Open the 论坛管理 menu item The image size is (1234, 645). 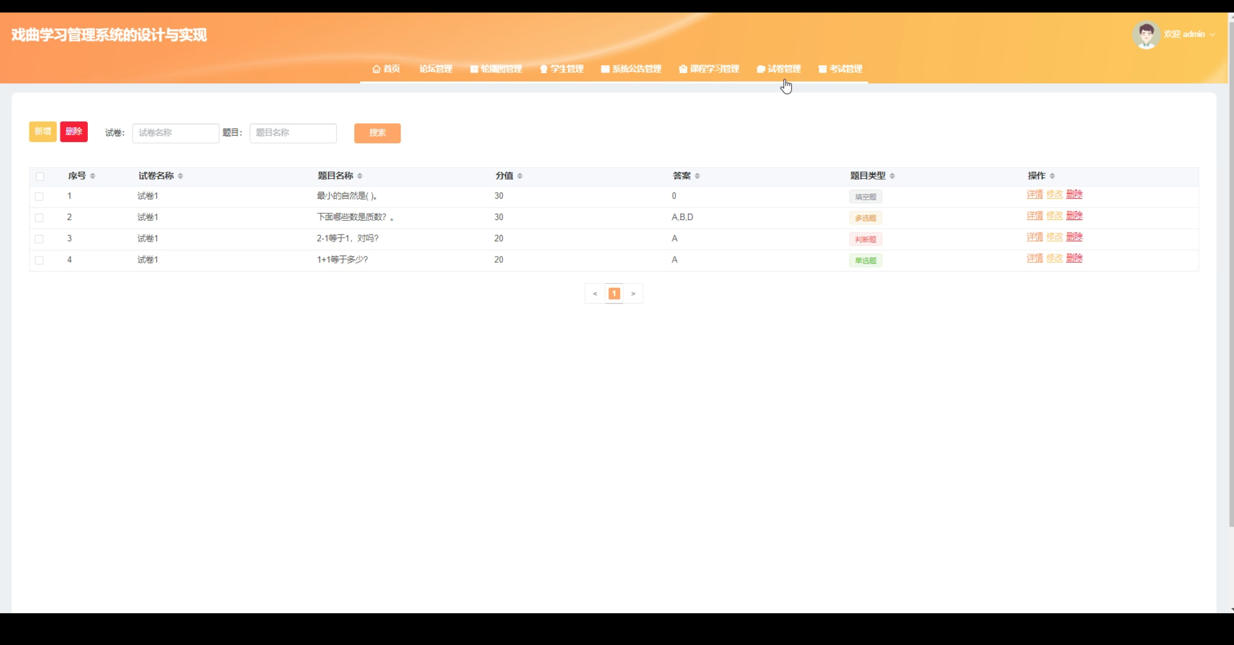(x=435, y=69)
